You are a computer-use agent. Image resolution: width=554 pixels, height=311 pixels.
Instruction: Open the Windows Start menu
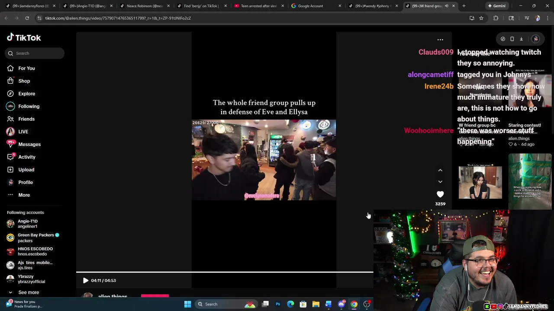[x=187, y=304]
